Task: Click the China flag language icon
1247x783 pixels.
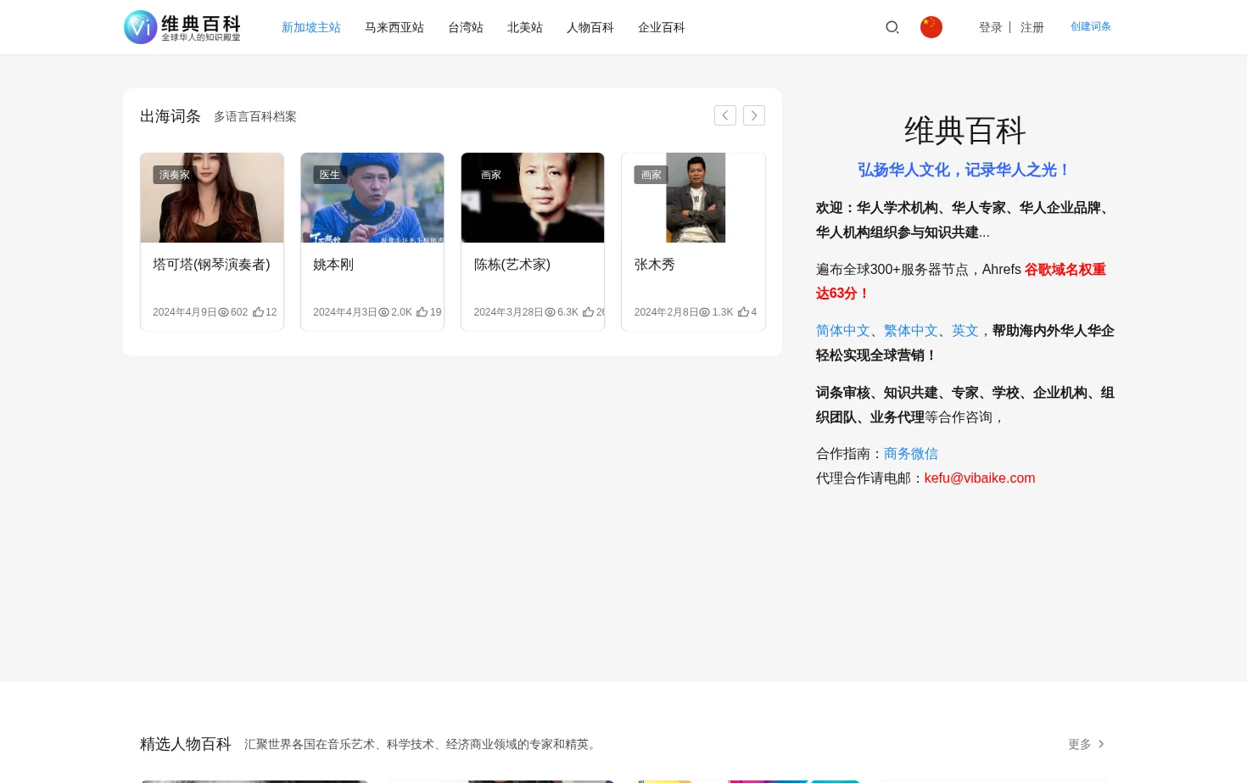Action: point(931,27)
